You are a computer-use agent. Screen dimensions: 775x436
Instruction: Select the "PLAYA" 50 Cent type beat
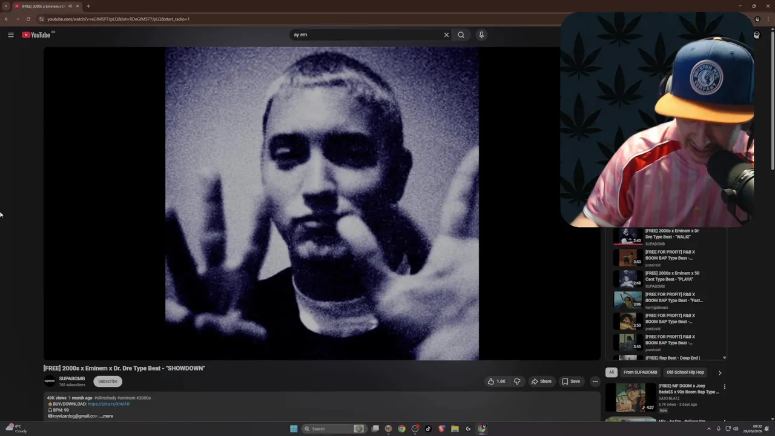[x=669, y=279]
